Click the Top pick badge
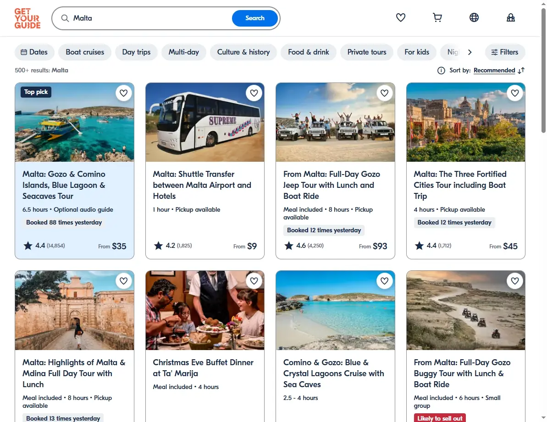 36,92
